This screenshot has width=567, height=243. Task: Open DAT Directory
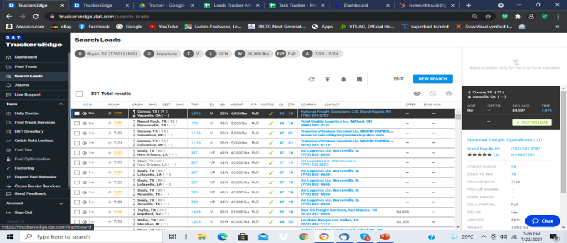point(29,131)
